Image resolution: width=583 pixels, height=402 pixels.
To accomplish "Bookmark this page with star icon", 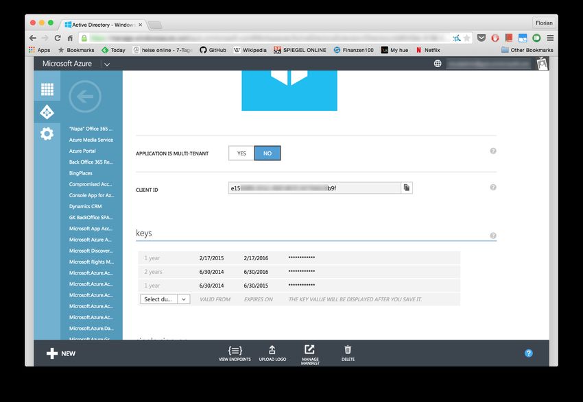I will pyautogui.click(x=467, y=38).
